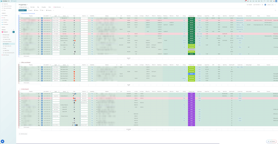The width and height of the screenshot is (278, 144).
Task: Open the Properties board title dropdown
Action: (27, 5)
